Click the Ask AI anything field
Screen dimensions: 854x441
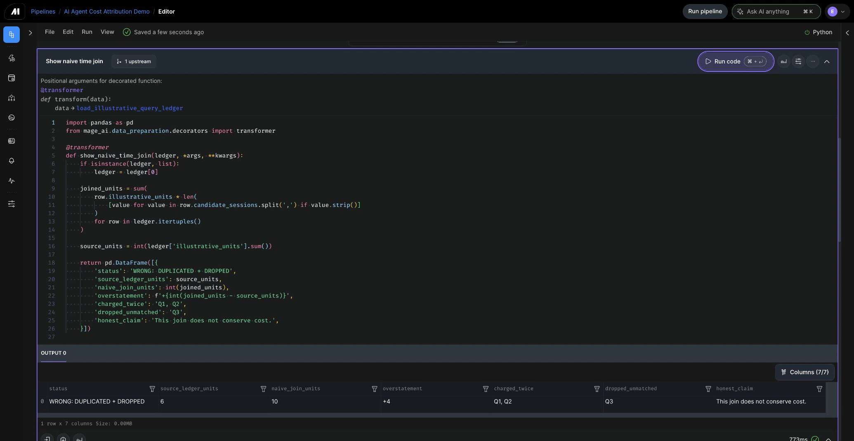coord(776,12)
